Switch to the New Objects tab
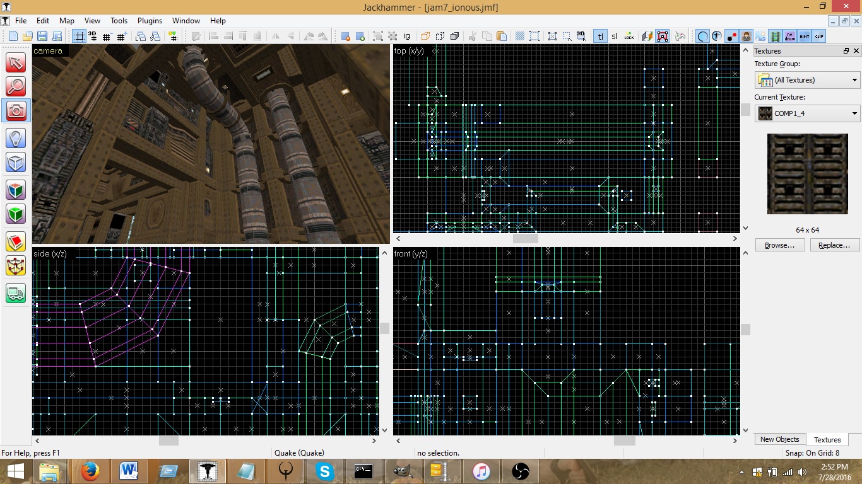This screenshot has height=484, width=862. 779,439
